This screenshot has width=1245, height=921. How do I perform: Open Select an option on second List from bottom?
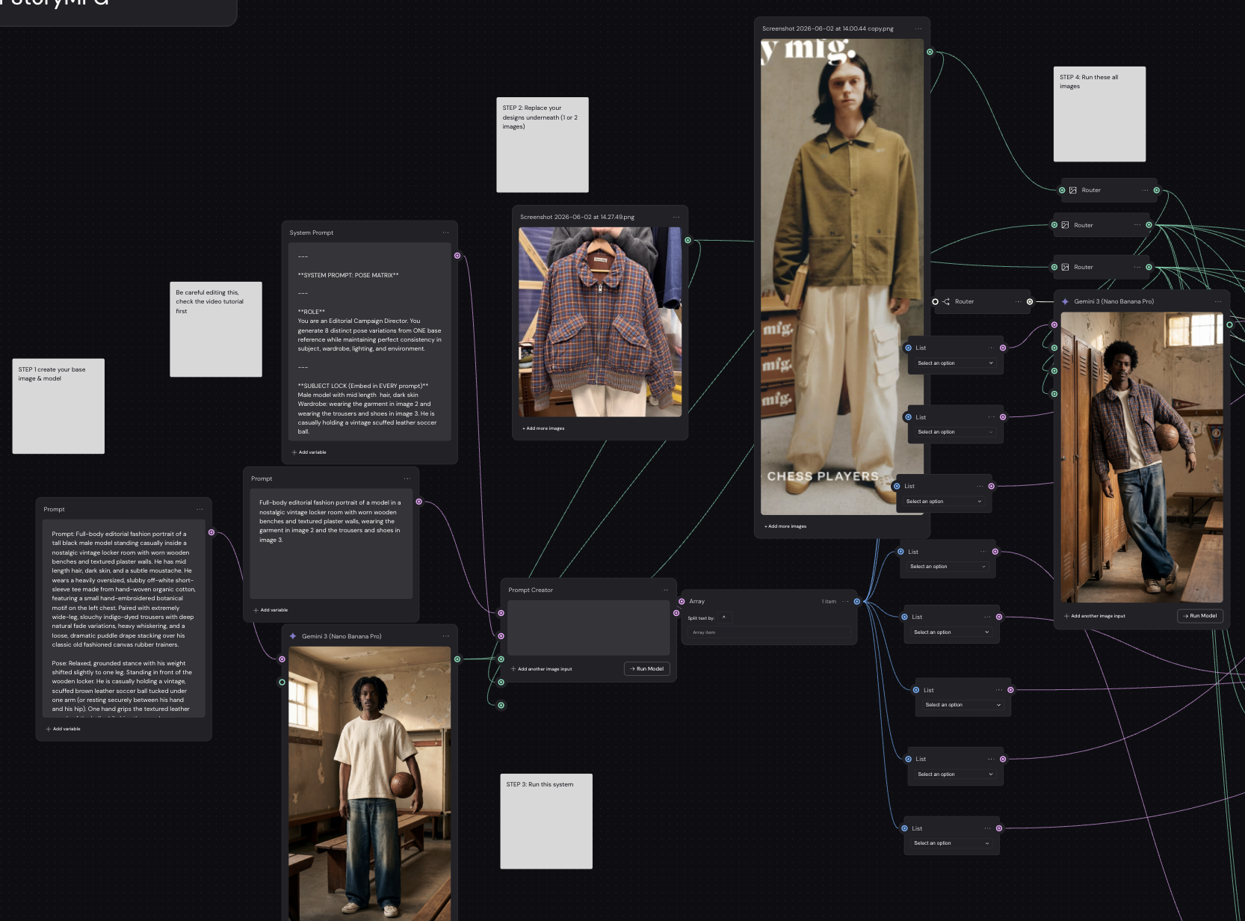(955, 774)
